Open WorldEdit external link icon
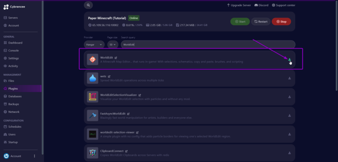This screenshot has width=338, height=162. click(116, 58)
